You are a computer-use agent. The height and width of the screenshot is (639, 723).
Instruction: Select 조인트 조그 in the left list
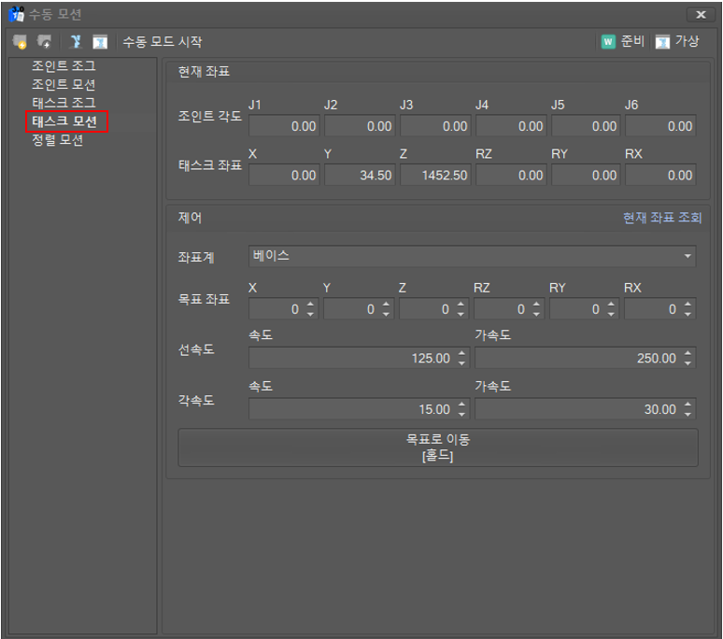(64, 66)
